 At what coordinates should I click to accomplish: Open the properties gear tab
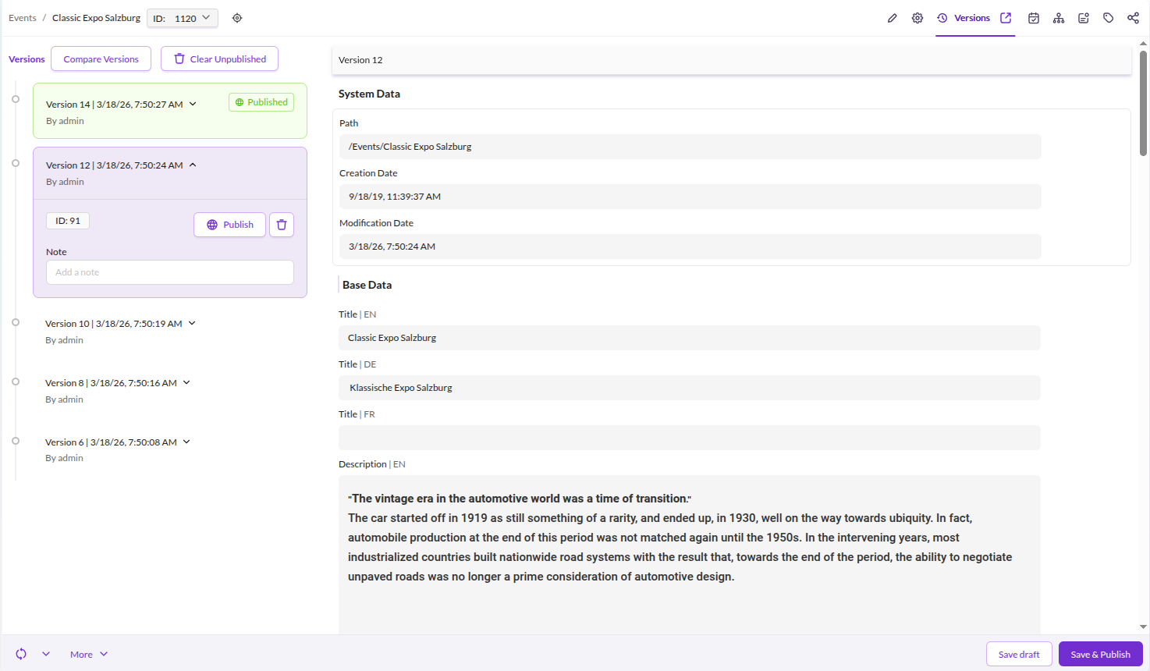tap(918, 18)
